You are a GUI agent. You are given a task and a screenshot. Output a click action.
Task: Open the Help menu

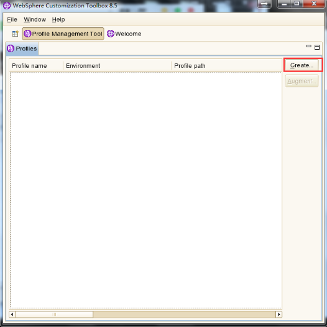(x=58, y=20)
